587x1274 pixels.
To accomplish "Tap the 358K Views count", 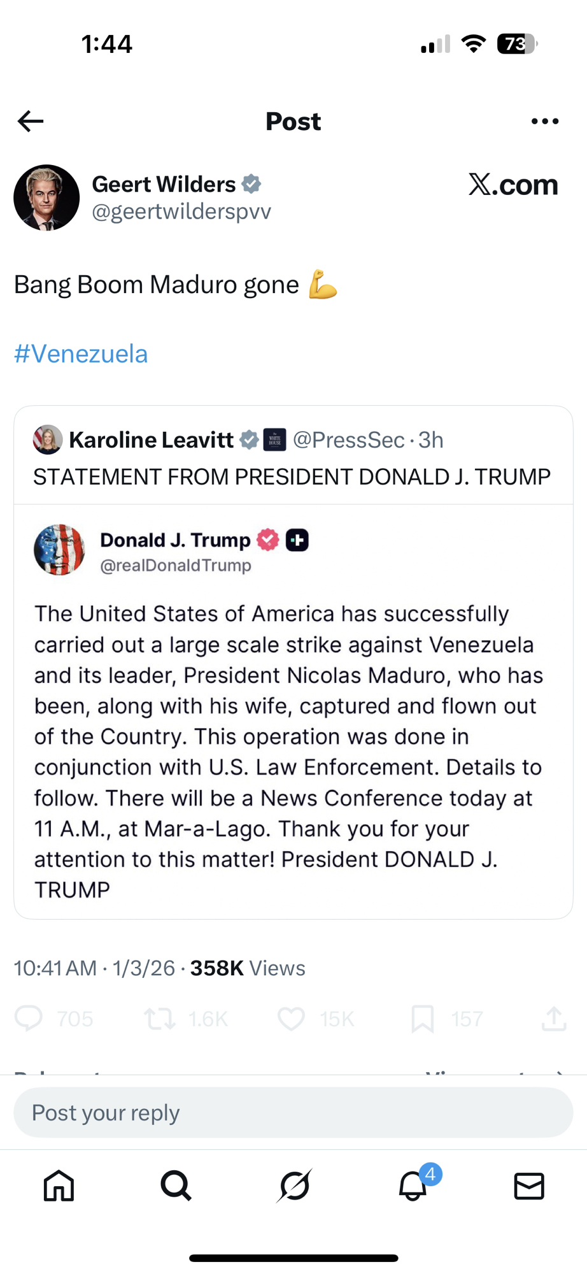I will [248, 968].
